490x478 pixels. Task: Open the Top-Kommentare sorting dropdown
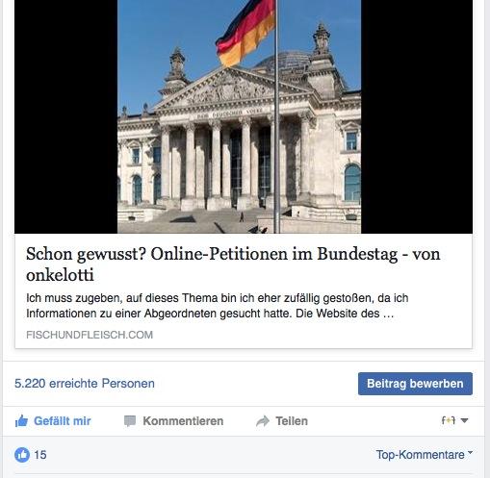click(x=425, y=455)
